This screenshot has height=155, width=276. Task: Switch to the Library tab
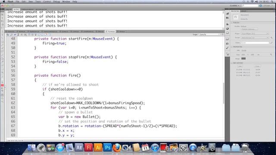click(x=244, y=11)
